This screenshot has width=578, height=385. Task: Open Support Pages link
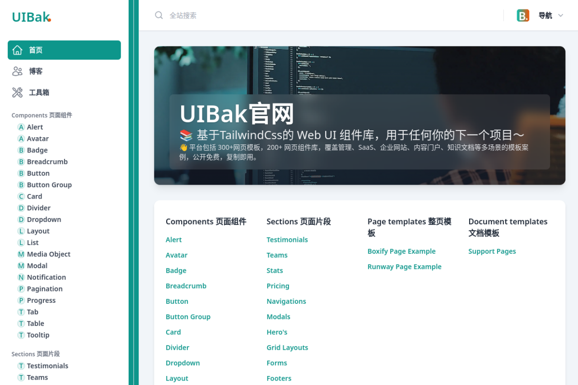pos(492,251)
